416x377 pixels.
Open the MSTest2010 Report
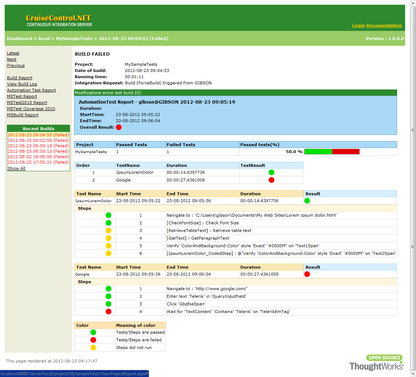(x=27, y=103)
